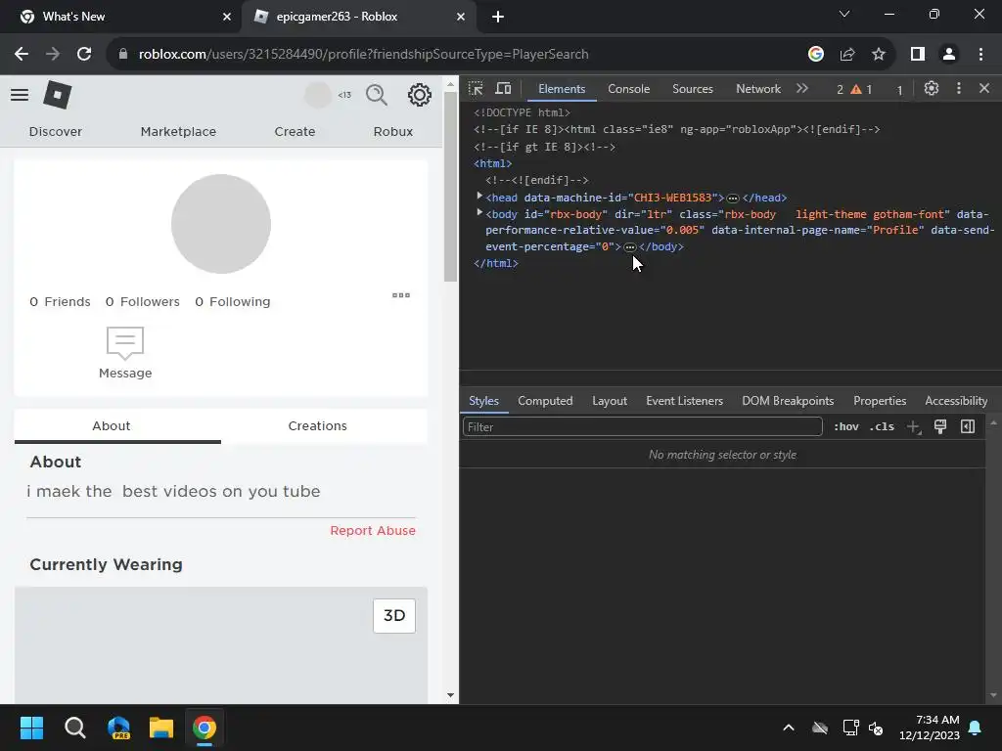
Task: Expand collapsed head contents ellipsis
Action: click(732, 198)
